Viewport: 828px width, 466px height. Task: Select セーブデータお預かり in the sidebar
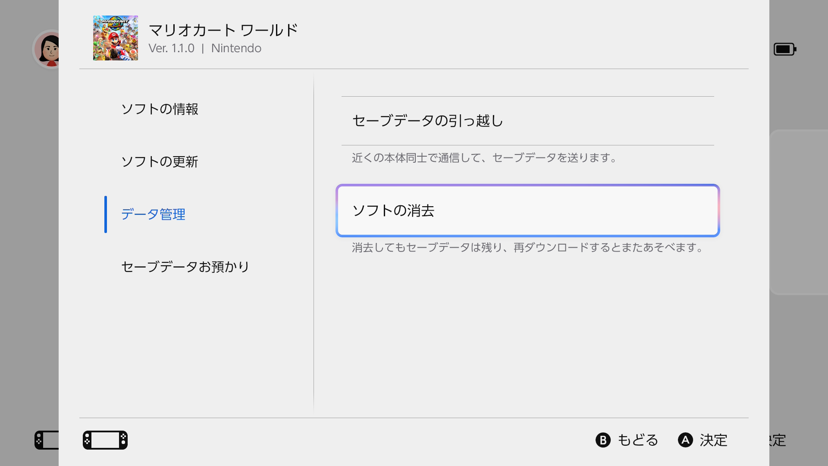coord(185,267)
